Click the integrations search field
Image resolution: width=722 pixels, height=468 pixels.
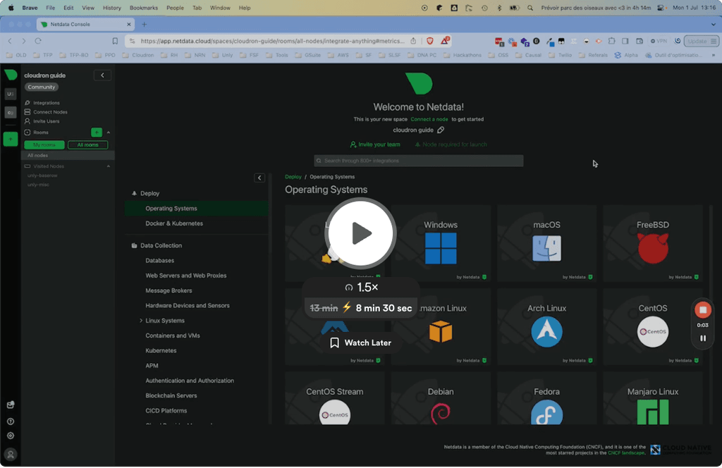click(419, 161)
